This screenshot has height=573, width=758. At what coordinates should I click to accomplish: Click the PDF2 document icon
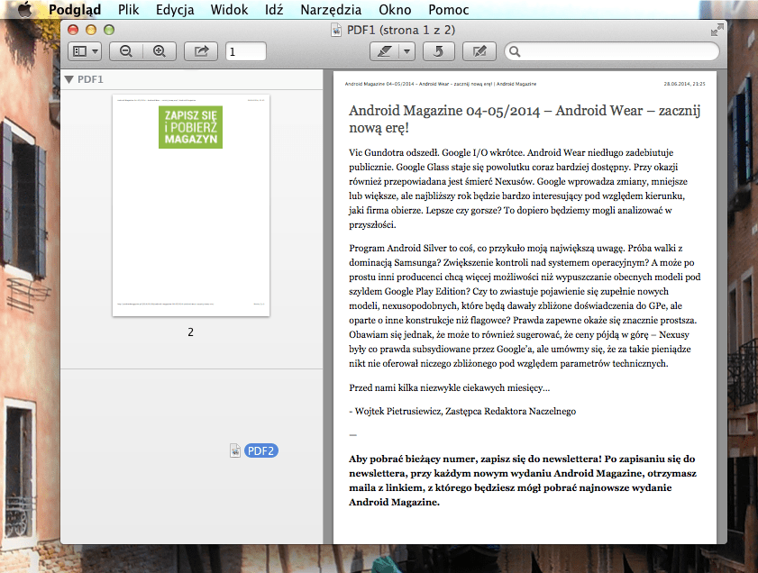coord(235,450)
